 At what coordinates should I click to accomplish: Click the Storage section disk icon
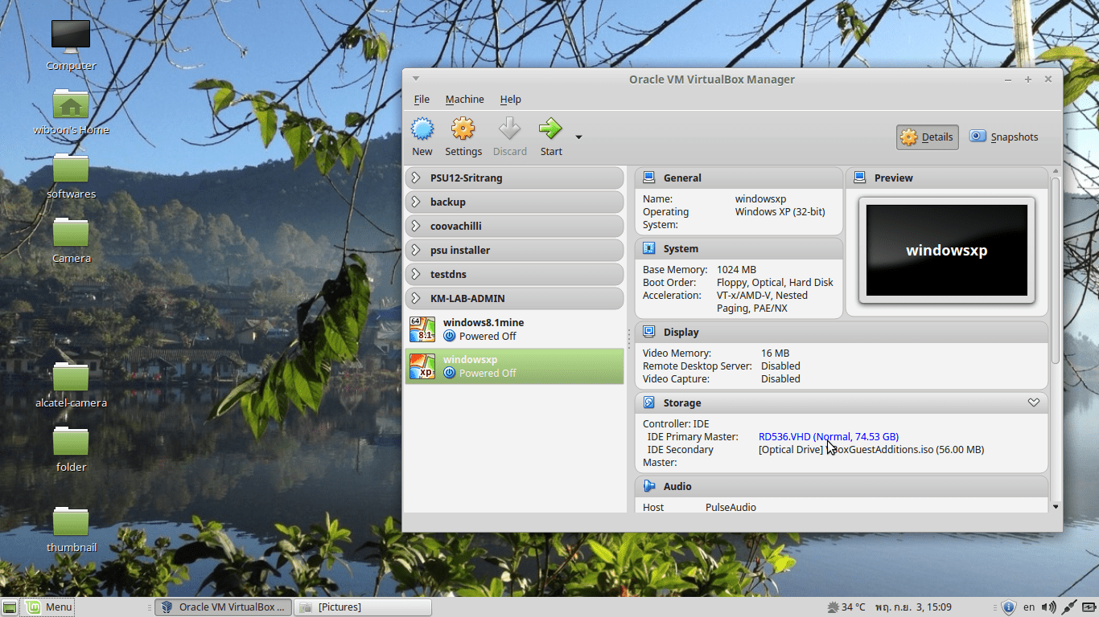click(648, 402)
